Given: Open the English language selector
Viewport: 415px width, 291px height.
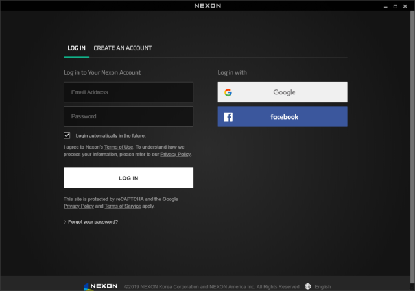Looking at the screenshot, I should [x=322, y=286].
